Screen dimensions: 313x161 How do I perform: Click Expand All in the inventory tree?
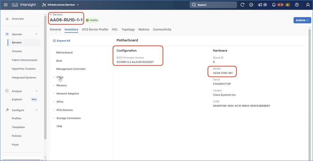coord(61,41)
